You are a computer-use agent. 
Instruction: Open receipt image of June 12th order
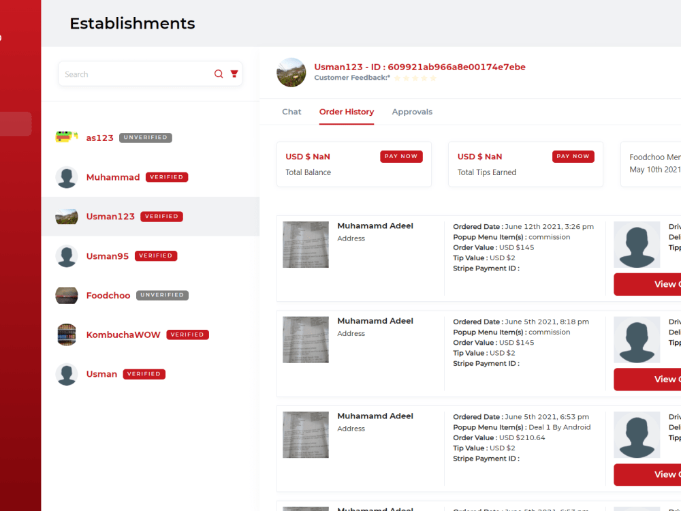click(x=306, y=245)
